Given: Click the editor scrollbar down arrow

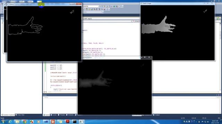Looking at the screenshot, I should pos(220,90).
